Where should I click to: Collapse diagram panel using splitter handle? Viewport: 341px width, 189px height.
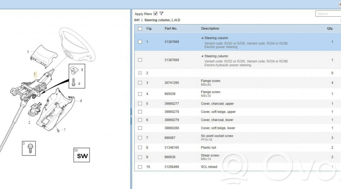point(131,115)
